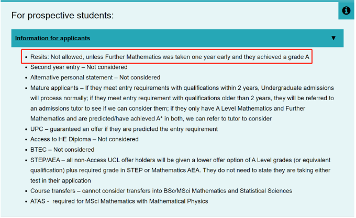The height and width of the screenshot is (218, 356).
Task: Click the text Mathematics and Statistical Sciences
Action: 242,191
